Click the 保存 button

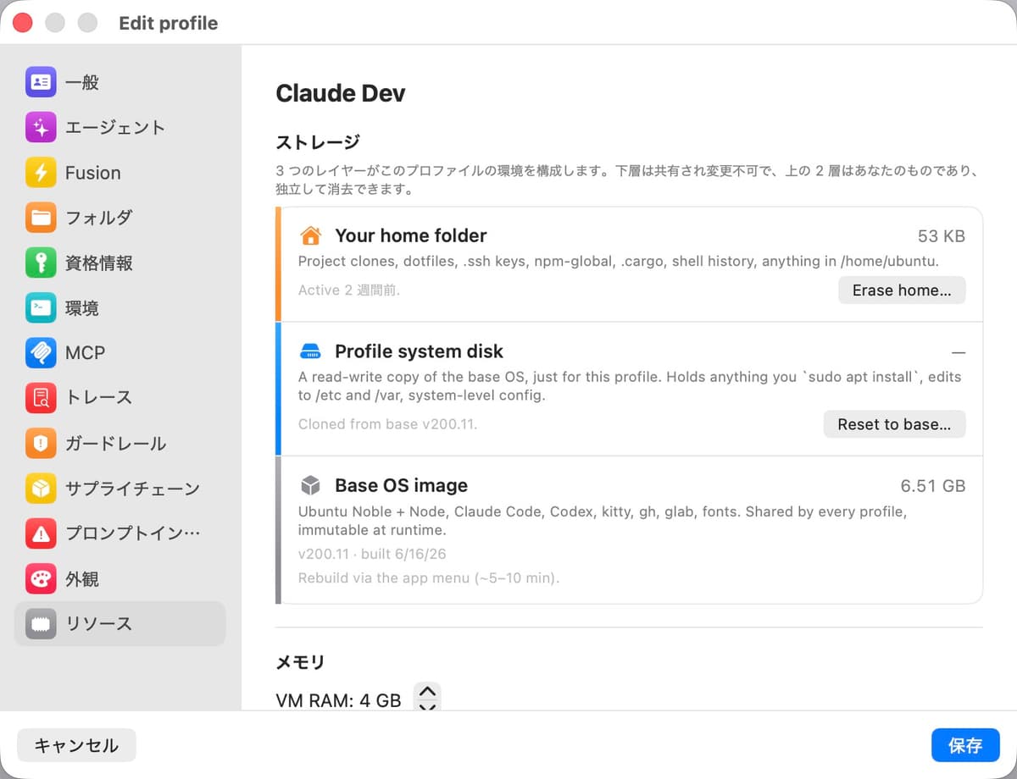pyautogui.click(x=965, y=745)
